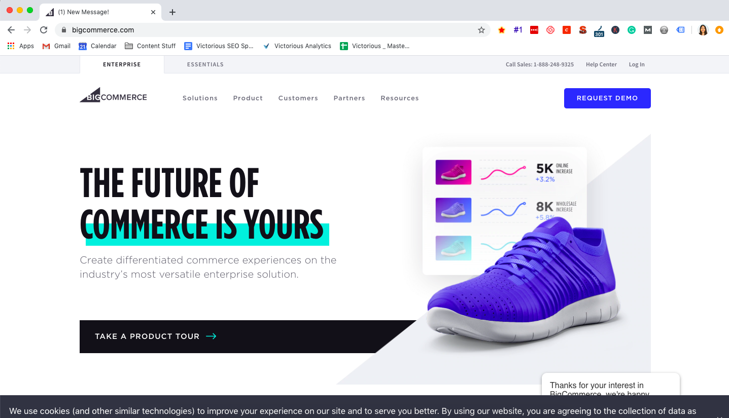Expand the Resources navigation menu
Viewport: 729px width, 418px height.
tap(400, 98)
